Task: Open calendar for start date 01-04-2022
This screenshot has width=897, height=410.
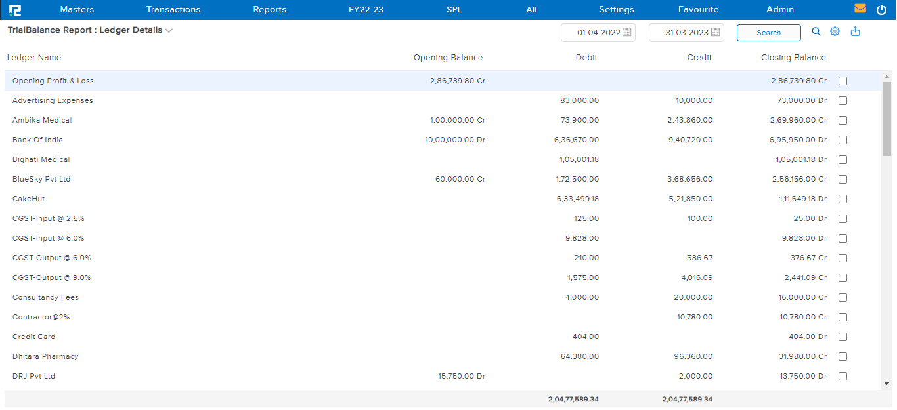Action: click(x=626, y=33)
